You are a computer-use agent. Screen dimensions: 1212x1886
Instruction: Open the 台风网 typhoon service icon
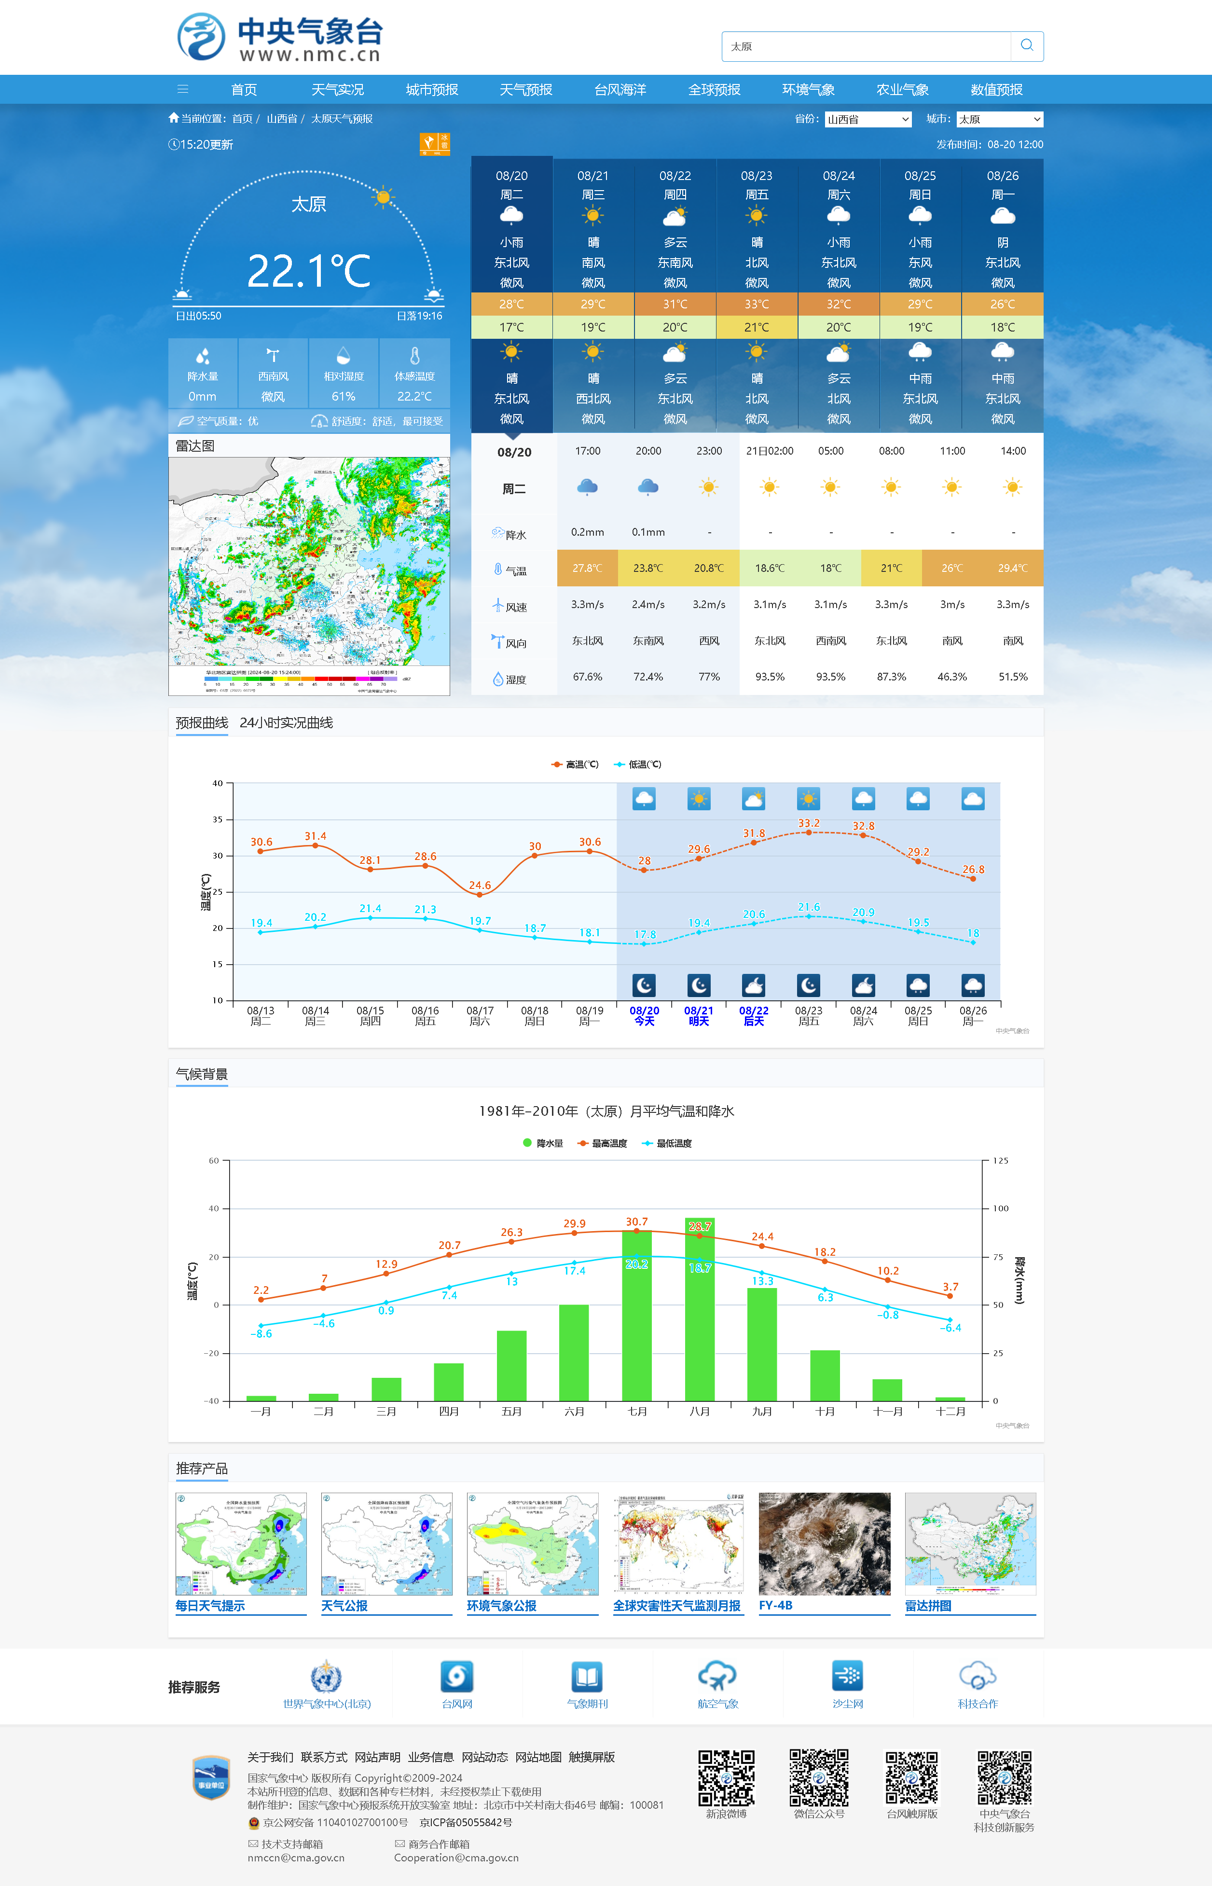(456, 1677)
